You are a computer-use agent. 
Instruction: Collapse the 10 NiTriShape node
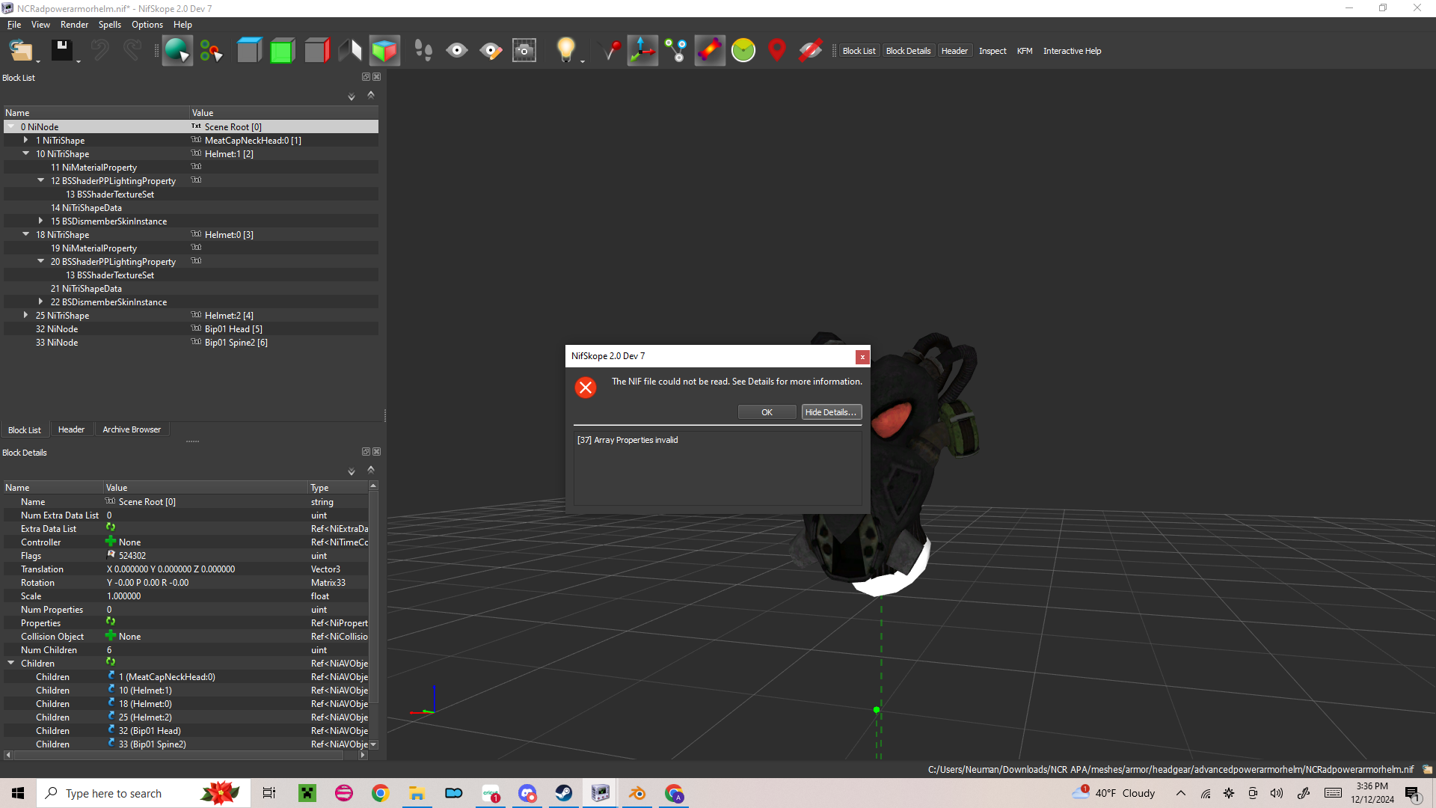click(26, 153)
